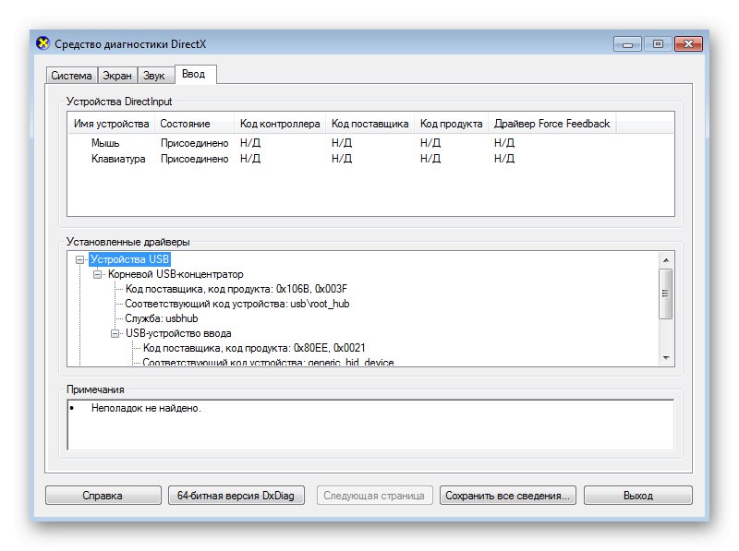Image resolution: width=739 pixels, height=551 pixels.
Task: Click the Выход button
Action: tap(637, 496)
